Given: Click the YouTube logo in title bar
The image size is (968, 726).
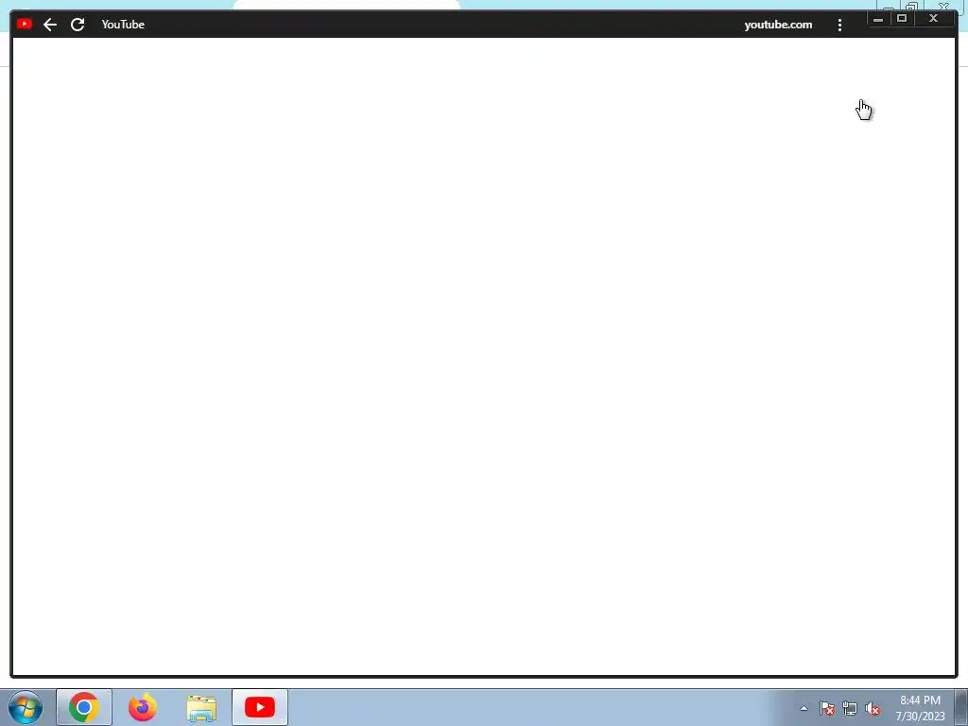Looking at the screenshot, I should 25,24.
